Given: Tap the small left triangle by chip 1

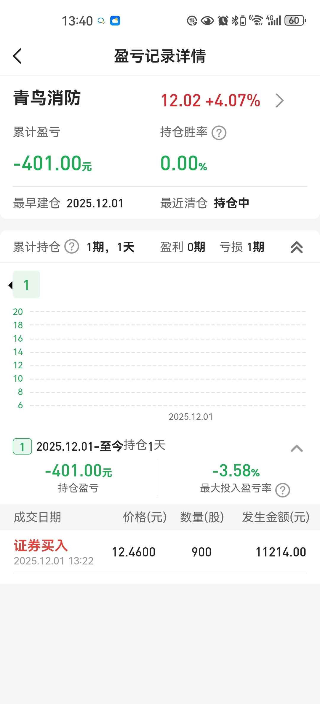Looking at the screenshot, I should pos(10,285).
